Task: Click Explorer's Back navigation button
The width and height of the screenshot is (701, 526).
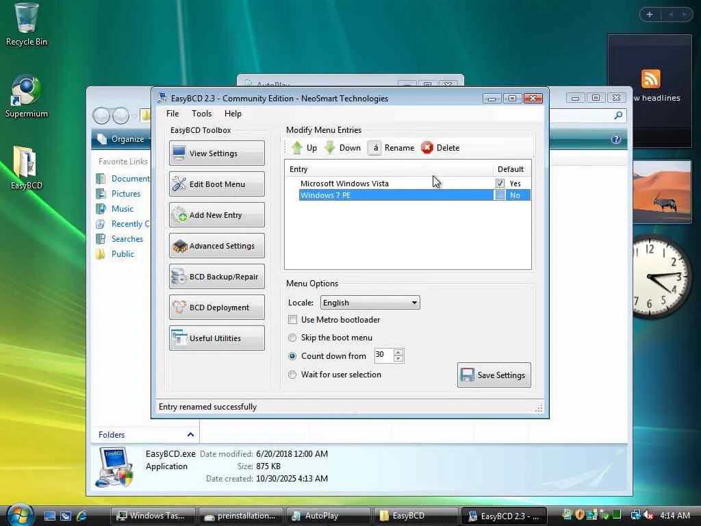Action: [101, 116]
